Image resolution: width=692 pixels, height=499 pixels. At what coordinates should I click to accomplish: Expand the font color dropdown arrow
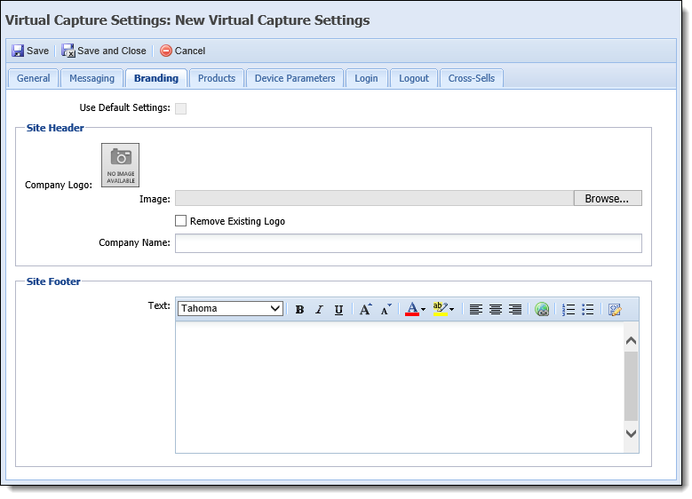(x=423, y=310)
